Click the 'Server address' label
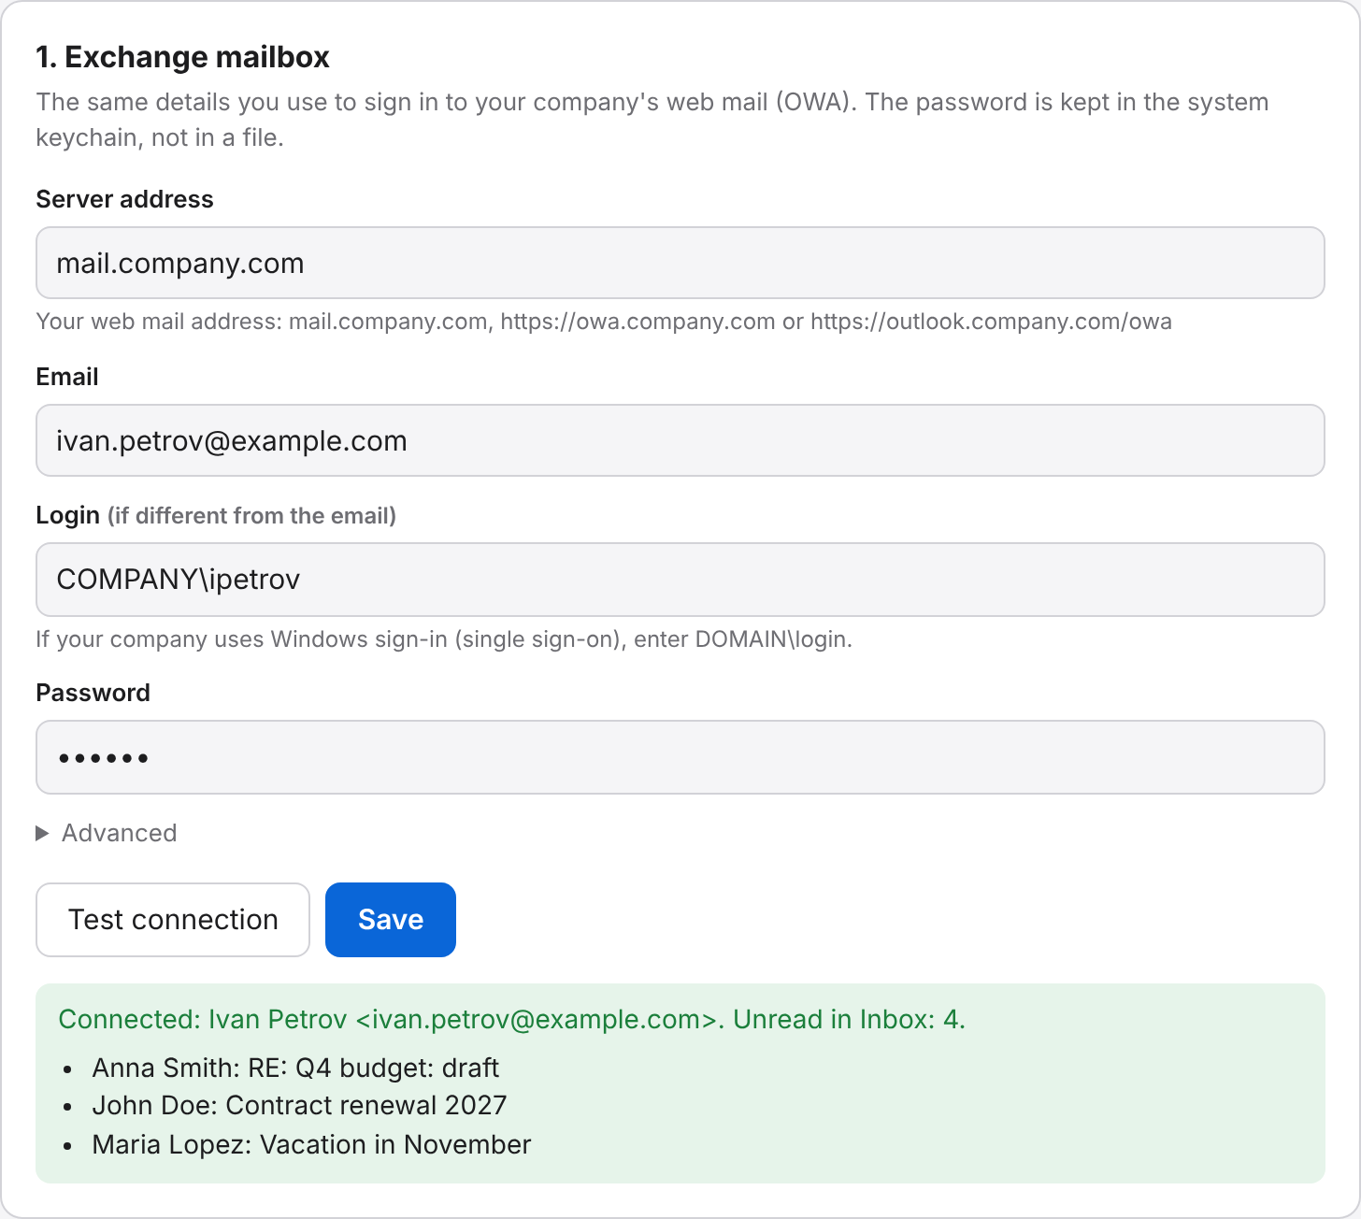1361x1219 pixels. 124,199
